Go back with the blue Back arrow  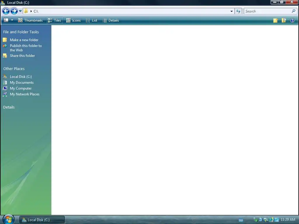pyautogui.click(x=6, y=11)
